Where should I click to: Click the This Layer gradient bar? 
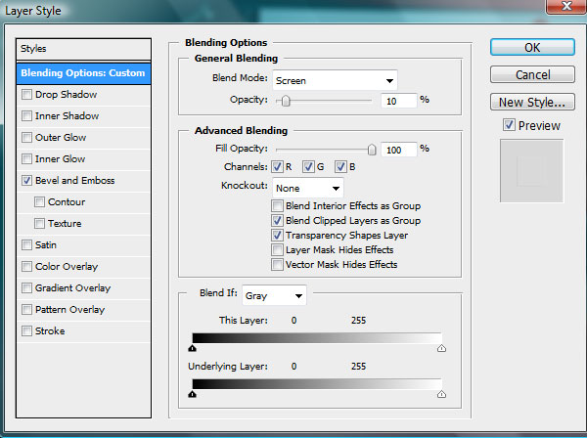317,338
